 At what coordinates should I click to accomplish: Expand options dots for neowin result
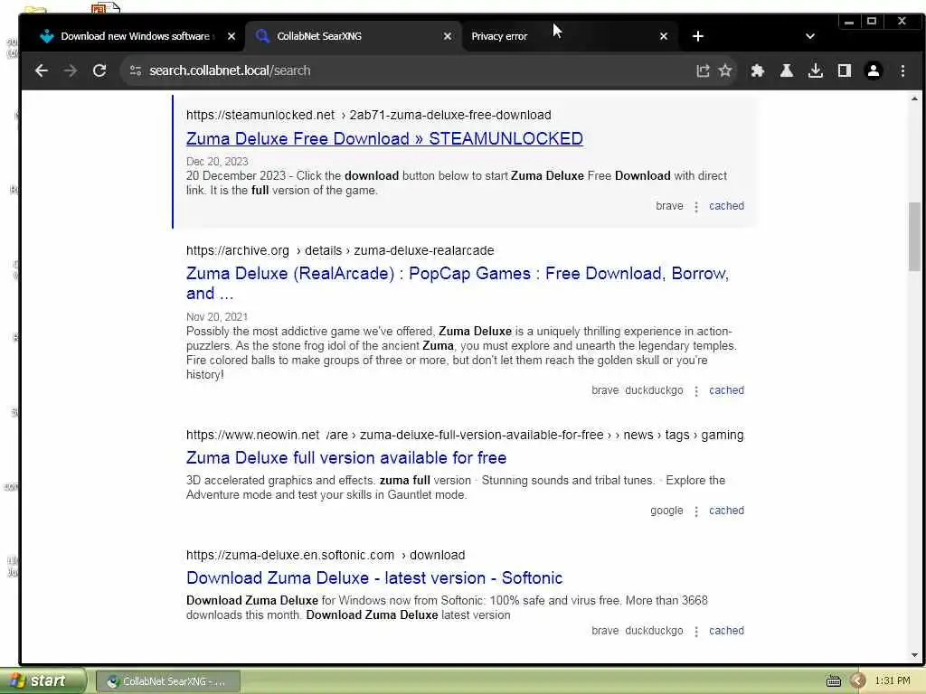coord(696,511)
